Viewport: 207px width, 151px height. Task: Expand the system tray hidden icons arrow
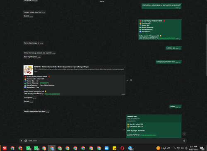(x=175, y=148)
